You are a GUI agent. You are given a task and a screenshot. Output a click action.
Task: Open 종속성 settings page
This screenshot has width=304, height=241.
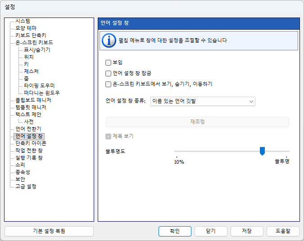coord(23,172)
